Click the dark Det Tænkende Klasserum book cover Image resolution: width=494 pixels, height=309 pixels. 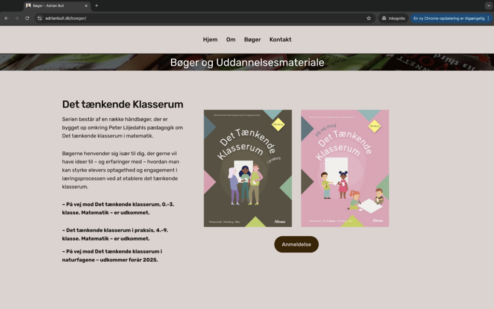click(247, 168)
